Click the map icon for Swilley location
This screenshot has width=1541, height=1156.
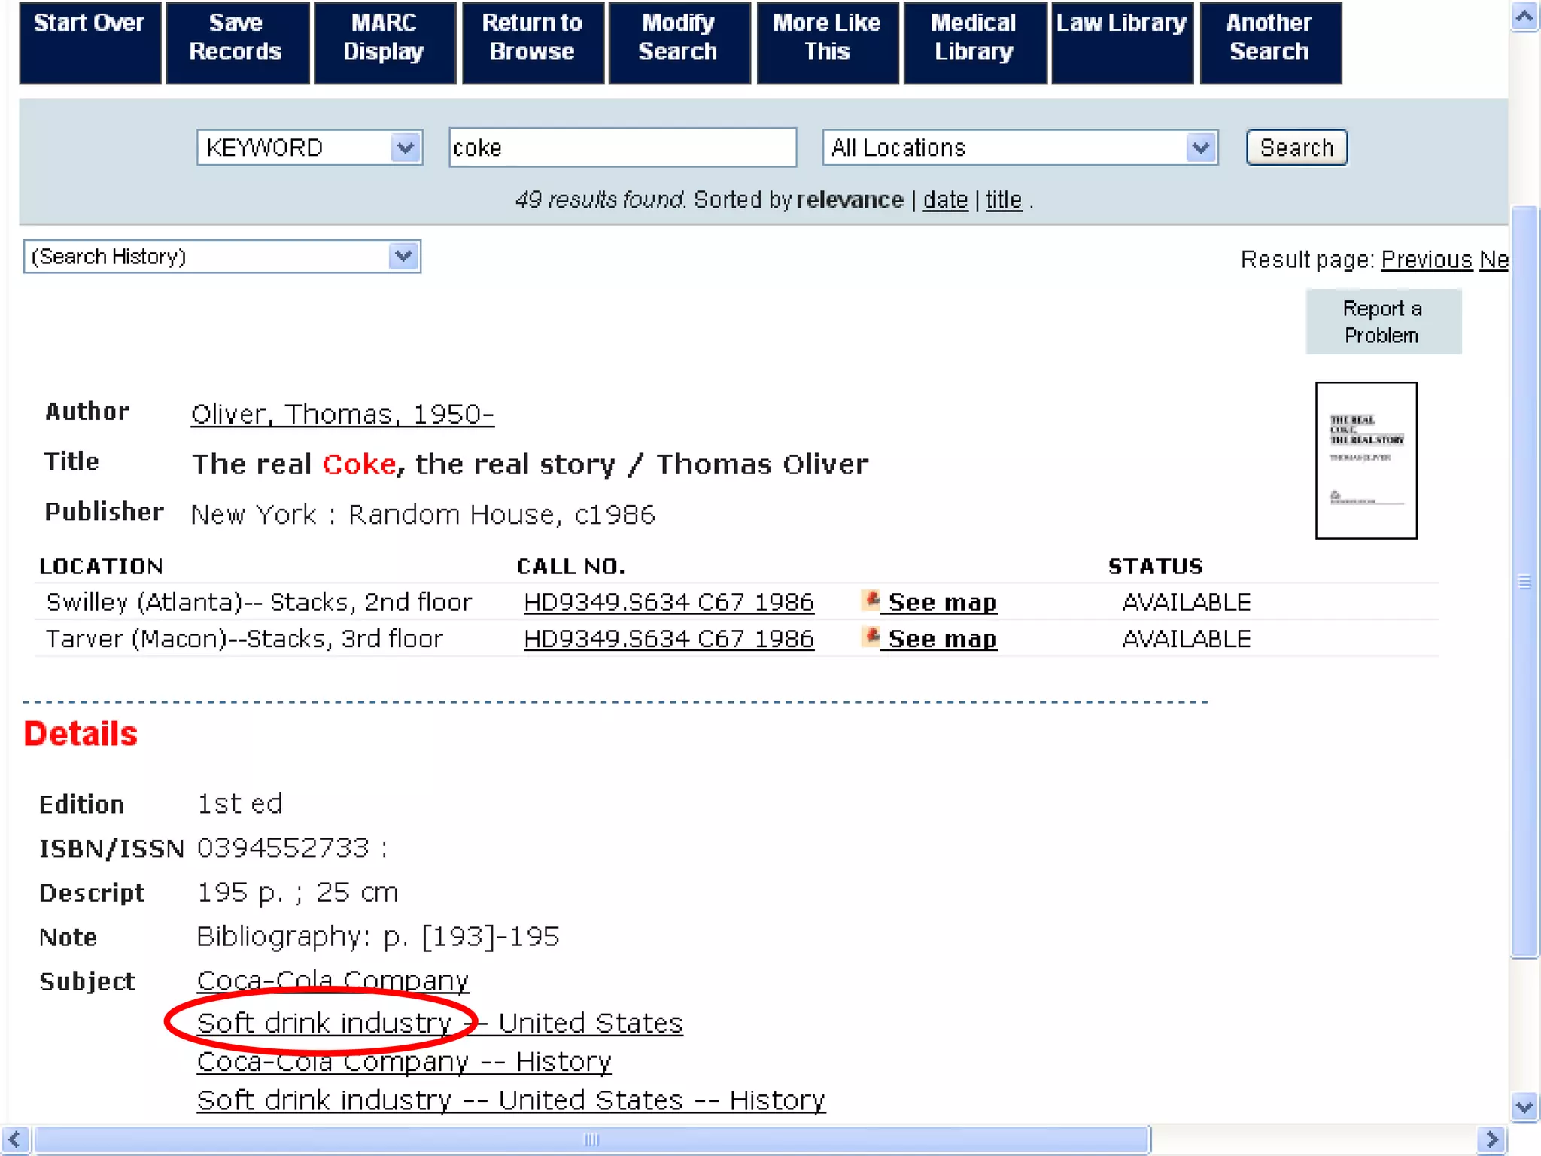click(x=871, y=601)
